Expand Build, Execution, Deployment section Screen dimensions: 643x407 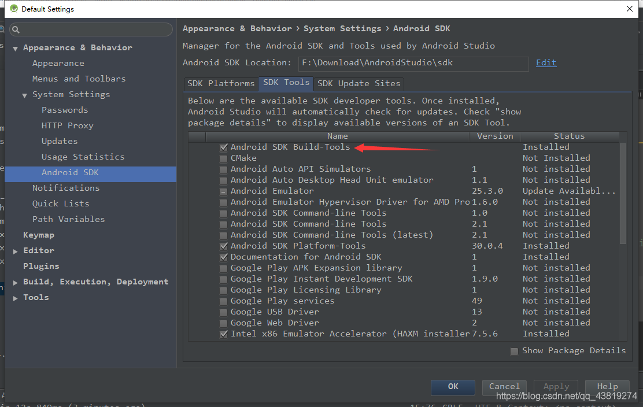pos(15,282)
